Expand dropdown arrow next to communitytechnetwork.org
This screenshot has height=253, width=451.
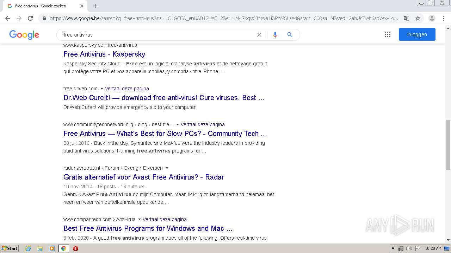177,124
